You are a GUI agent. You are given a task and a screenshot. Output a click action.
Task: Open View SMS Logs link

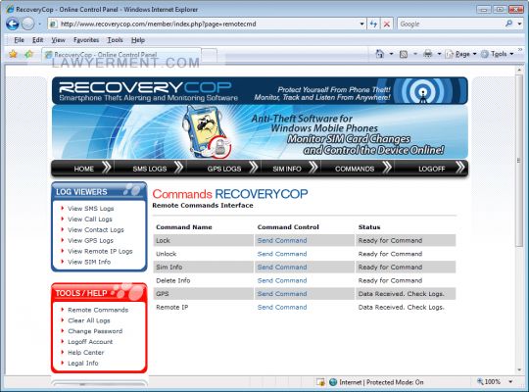click(x=90, y=209)
